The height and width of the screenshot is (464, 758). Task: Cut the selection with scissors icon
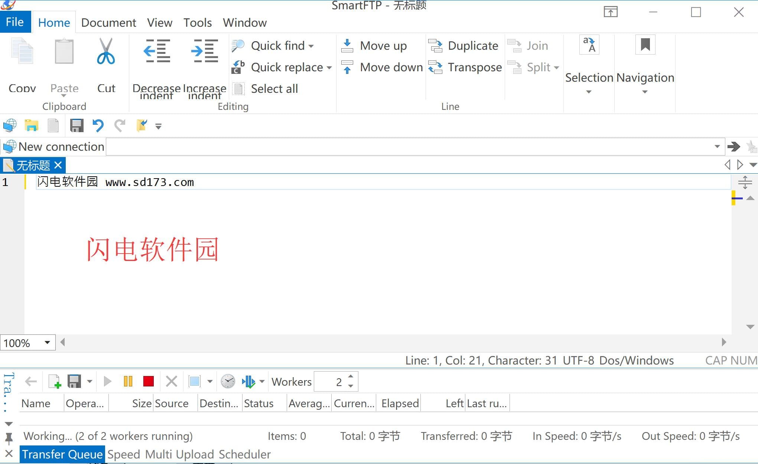[106, 52]
